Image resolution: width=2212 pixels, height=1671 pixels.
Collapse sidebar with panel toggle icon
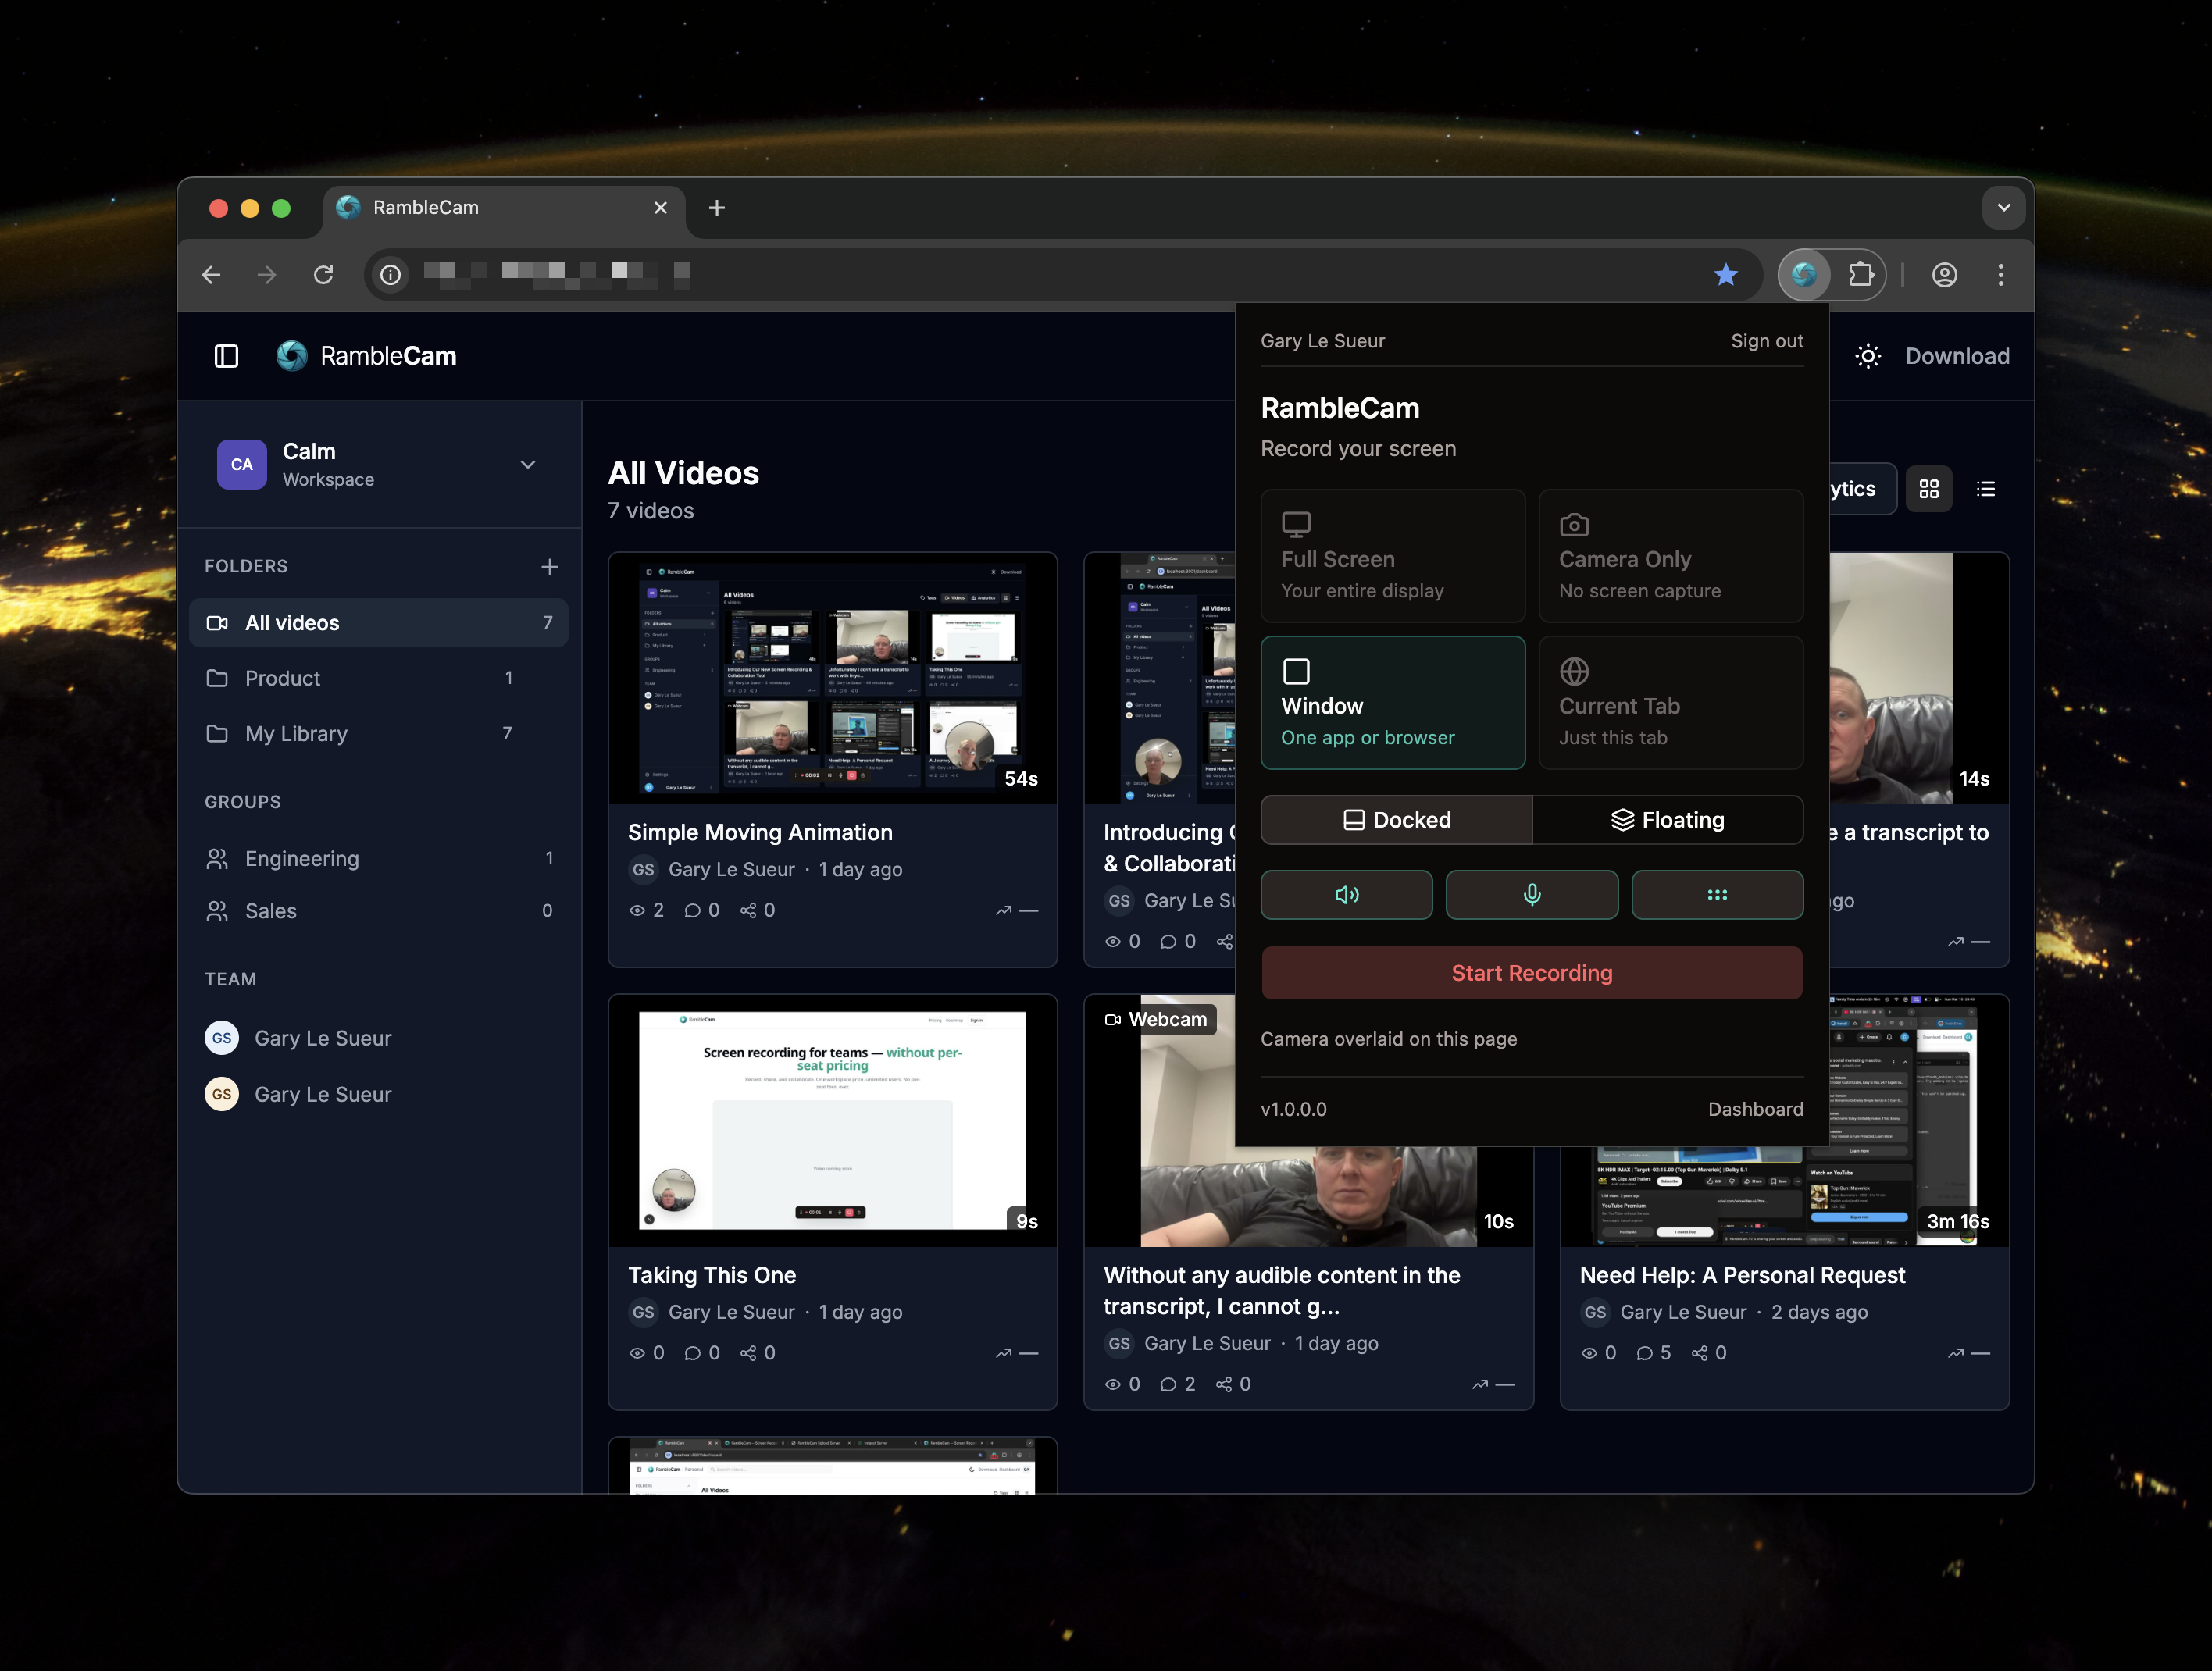pos(226,356)
